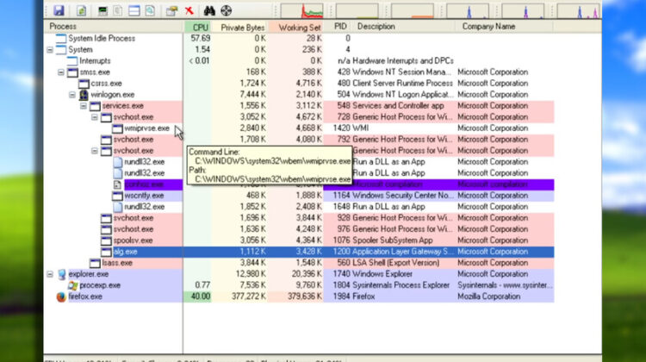646x362 pixels.
Task: Click the Firefox icon beside firefox.exe
Action: coord(61,296)
